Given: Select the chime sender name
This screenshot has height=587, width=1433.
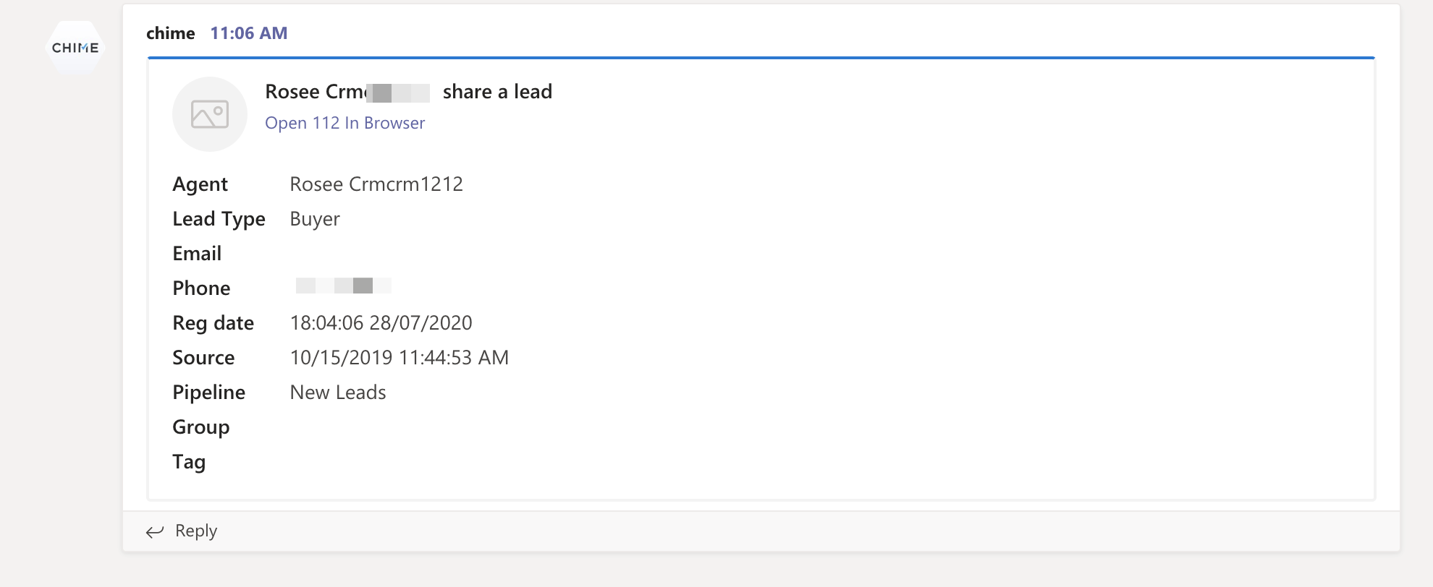Looking at the screenshot, I should (171, 33).
